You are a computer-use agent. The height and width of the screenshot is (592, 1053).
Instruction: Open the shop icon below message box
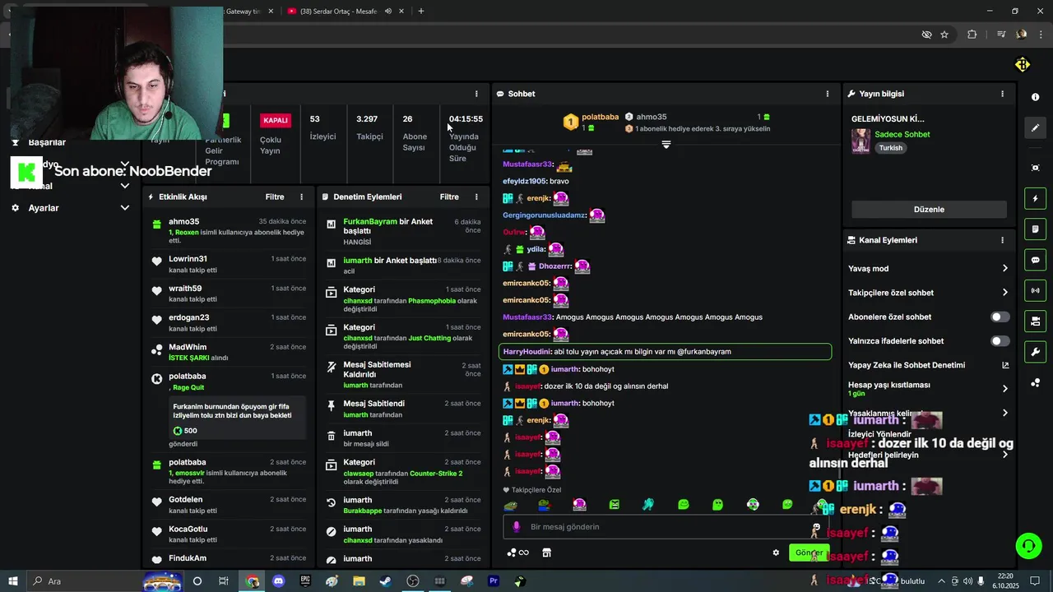pyautogui.click(x=546, y=553)
